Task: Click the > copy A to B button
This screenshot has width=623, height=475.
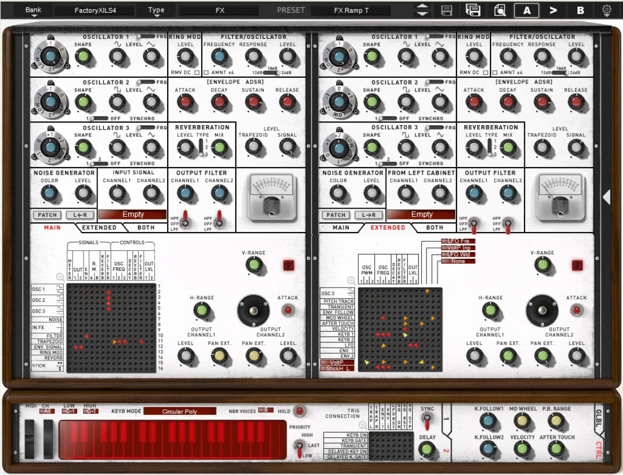Action: (553, 10)
